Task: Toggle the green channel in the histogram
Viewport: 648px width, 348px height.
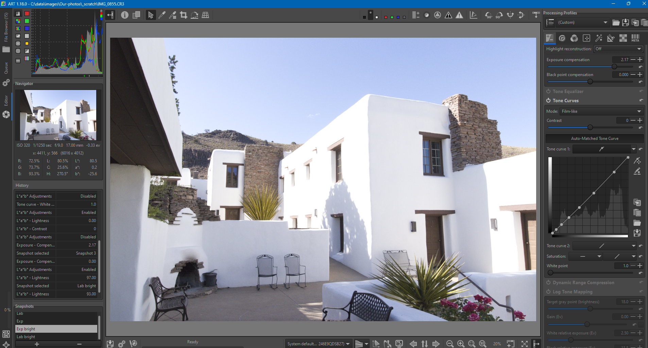Action: coord(27,21)
